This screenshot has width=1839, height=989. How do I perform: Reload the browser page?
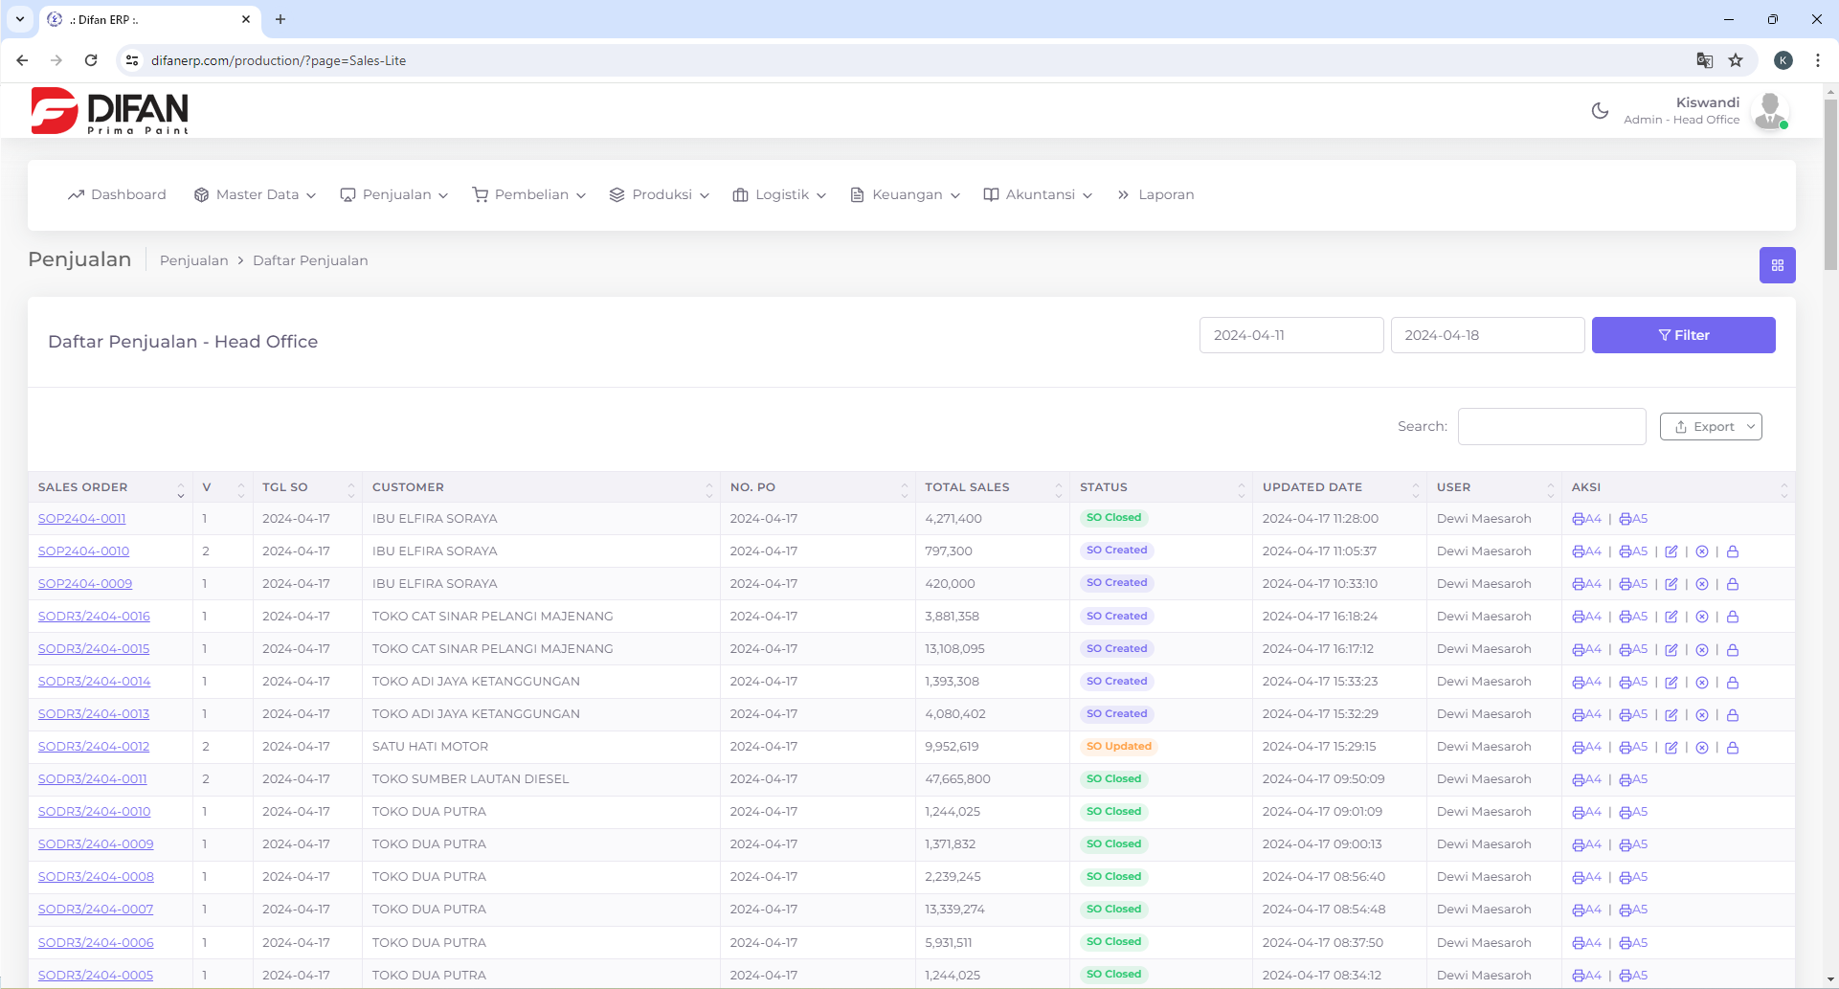(91, 60)
